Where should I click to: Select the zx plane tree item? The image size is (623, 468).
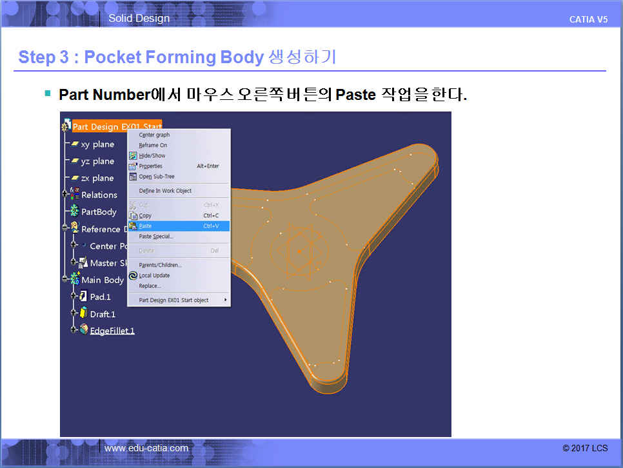tap(97, 178)
